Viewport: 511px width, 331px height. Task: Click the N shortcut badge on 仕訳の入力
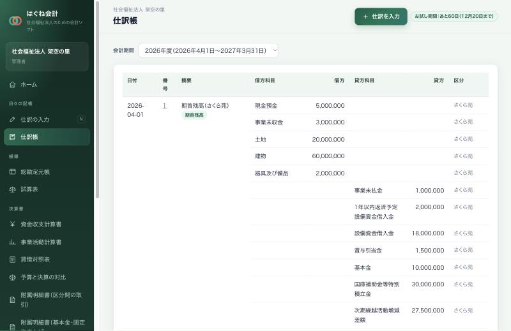click(x=81, y=119)
